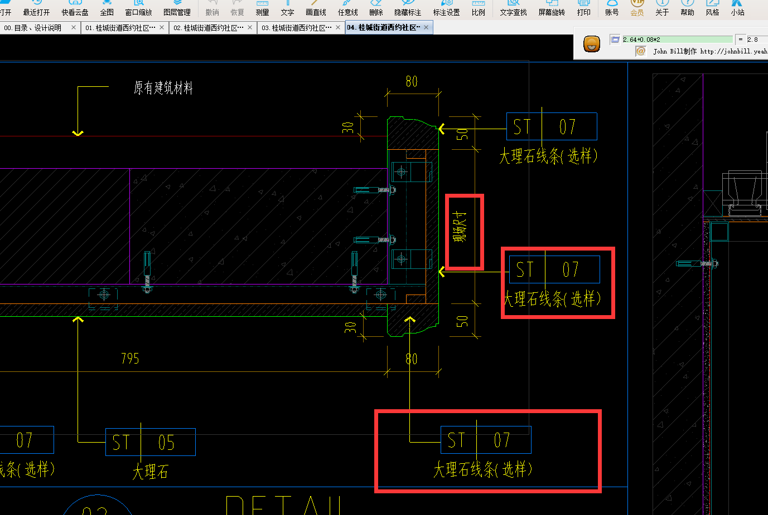Click the calculator result field showing 2.8
768x515 pixels.
757,40
